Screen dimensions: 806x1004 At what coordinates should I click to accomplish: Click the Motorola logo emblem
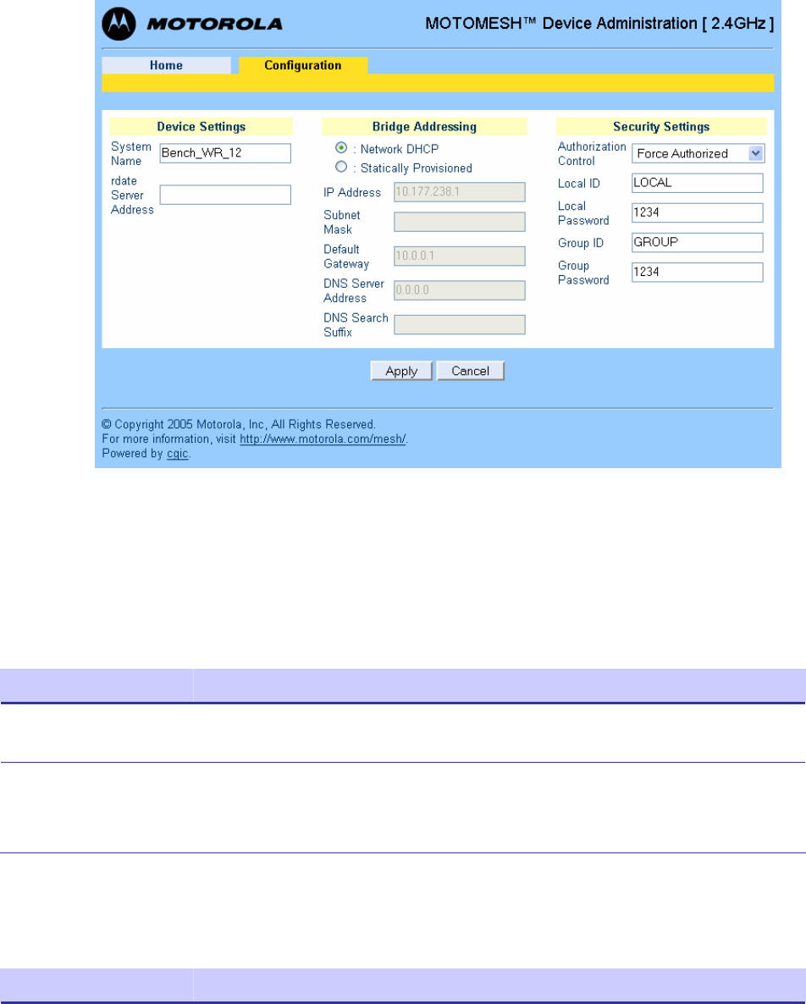[x=119, y=24]
